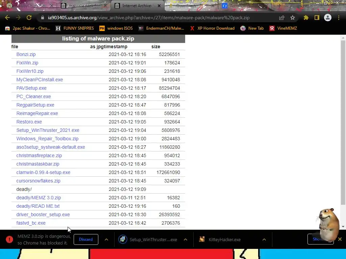Open the New Tab bookmark
The height and width of the screenshot is (259, 346).
click(x=252, y=28)
